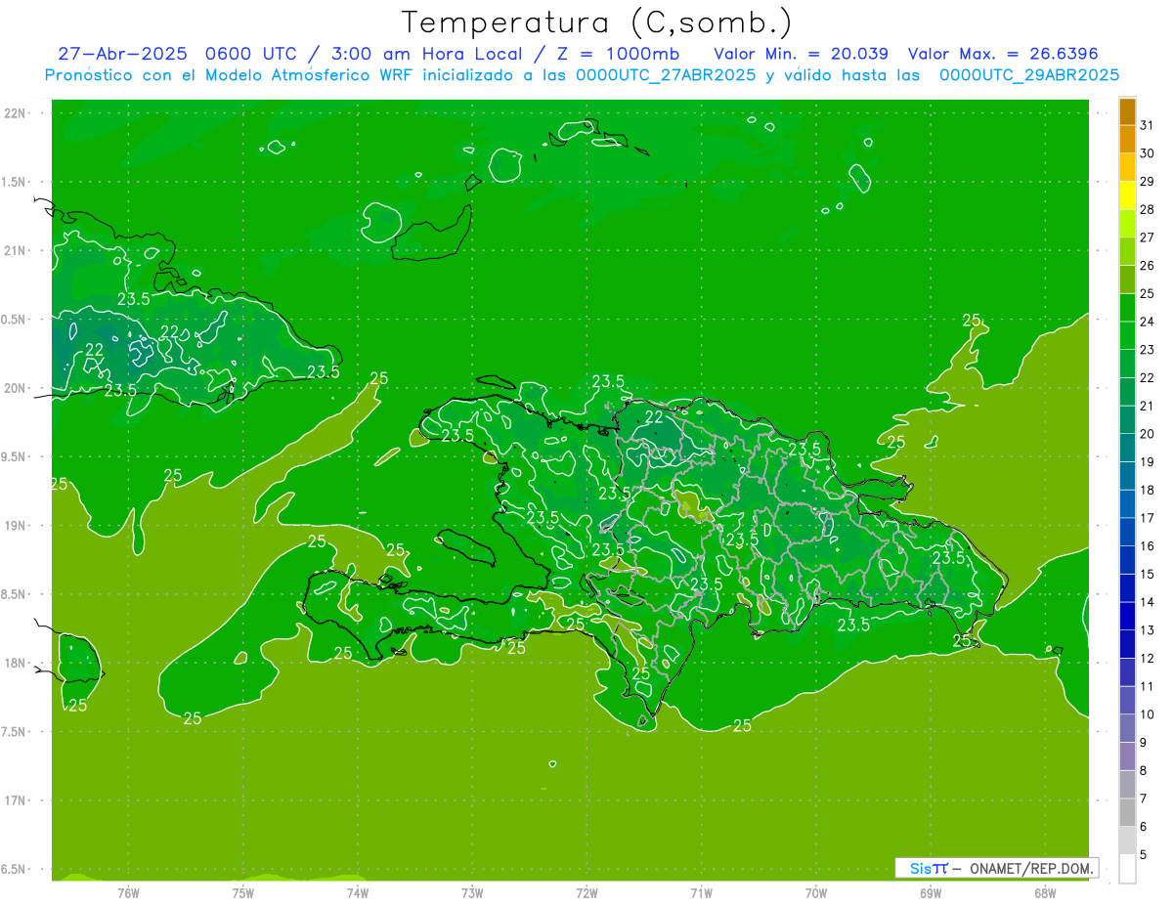This screenshot has width=1173, height=906.
Task: Click the "70W" longitude axis label
Action: pos(816,893)
